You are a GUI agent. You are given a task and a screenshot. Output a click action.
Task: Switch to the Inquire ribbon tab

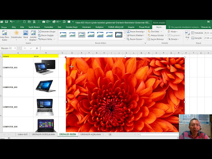131,27
